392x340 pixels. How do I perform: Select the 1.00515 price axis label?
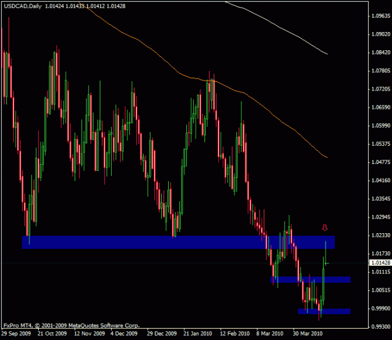[381, 290]
